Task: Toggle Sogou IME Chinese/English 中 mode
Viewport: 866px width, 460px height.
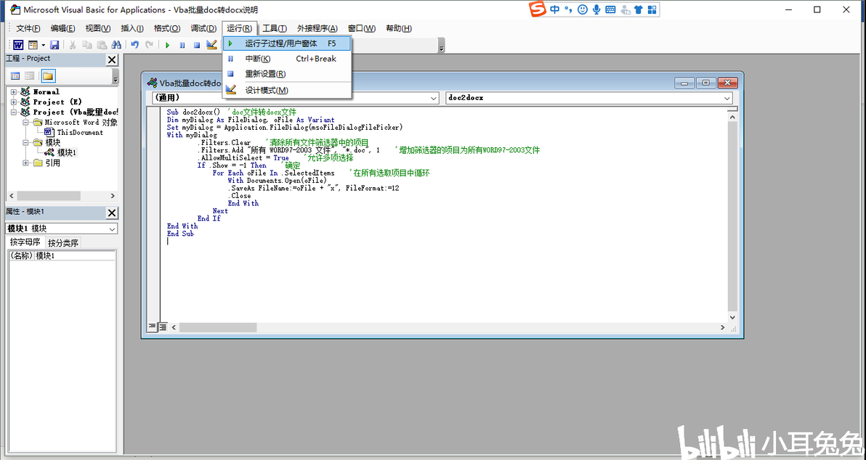Action: (554, 9)
